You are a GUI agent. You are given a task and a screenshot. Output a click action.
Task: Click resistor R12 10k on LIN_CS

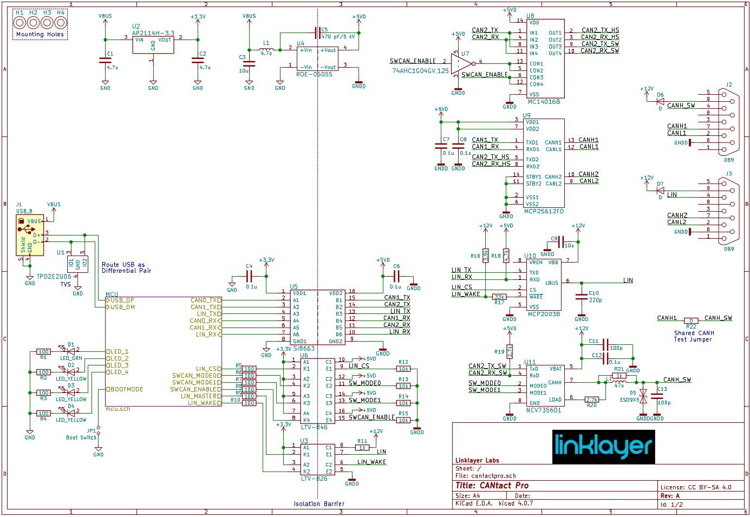point(403,369)
